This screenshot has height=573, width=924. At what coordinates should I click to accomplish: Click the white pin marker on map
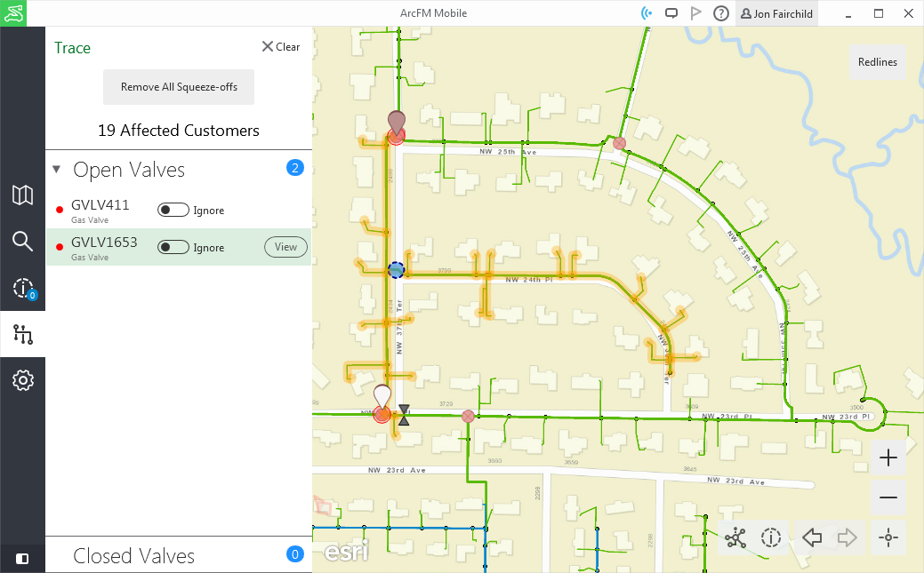point(382,397)
